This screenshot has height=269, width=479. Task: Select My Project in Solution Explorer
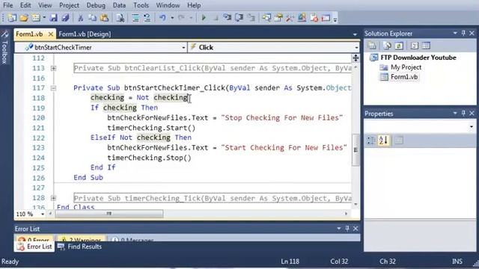coord(400,67)
